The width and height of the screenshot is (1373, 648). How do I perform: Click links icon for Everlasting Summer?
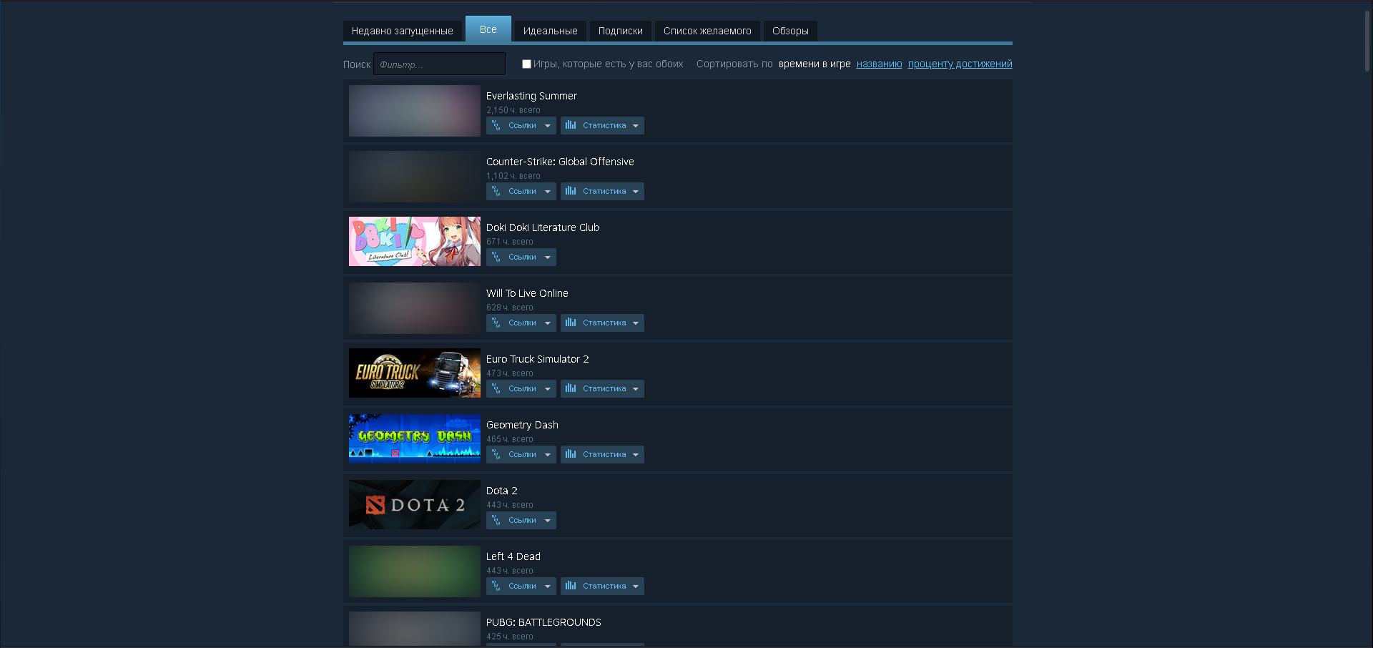496,125
